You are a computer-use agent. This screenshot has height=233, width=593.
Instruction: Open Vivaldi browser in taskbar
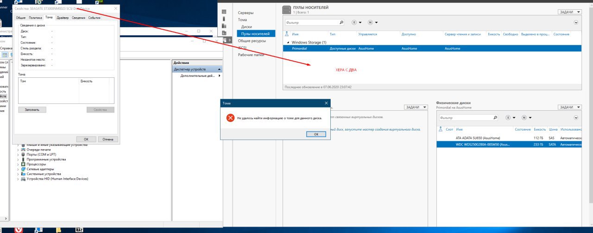(x=19, y=229)
